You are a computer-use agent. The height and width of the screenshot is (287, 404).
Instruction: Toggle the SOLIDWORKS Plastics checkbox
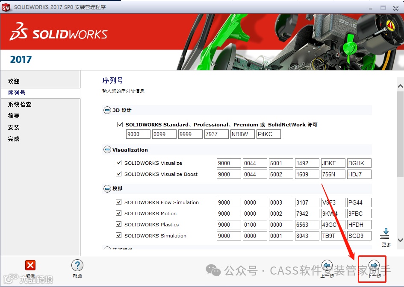pyautogui.click(x=118, y=224)
